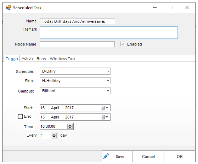Click the OK button
This screenshot has height=164, width=198.
(180, 157)
